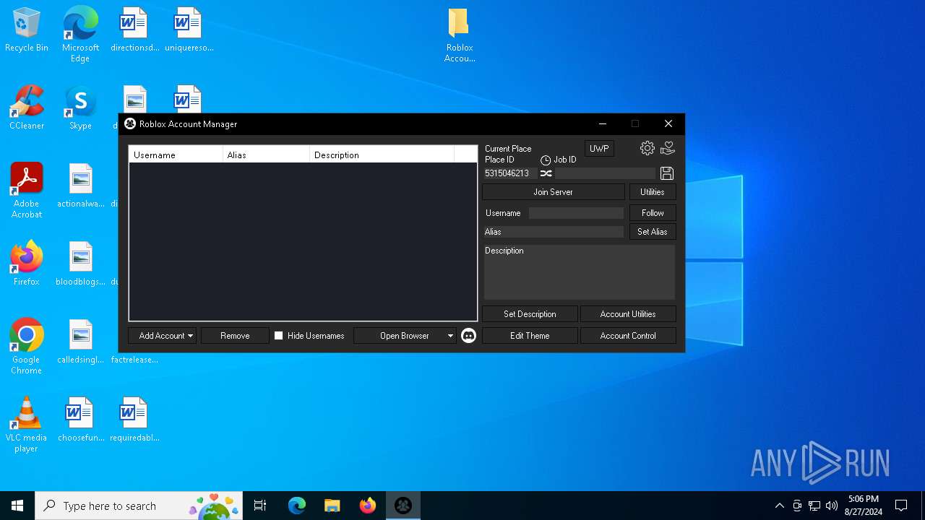Viewport: 925px width, 520px height.
Task: Select the directionsd Word document
Action: tap(134, 30)
